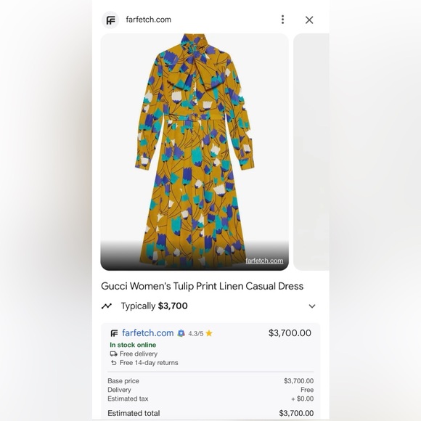Screen dimensions: 421x421
Task: Click the small Farfetch icon in seller card
Action: point(114,333)
